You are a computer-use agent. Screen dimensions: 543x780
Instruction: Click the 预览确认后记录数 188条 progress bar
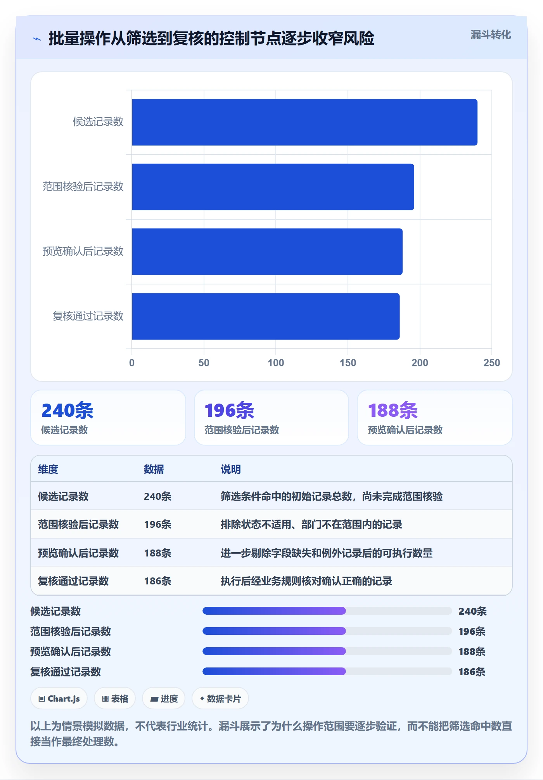click(327, 651)
